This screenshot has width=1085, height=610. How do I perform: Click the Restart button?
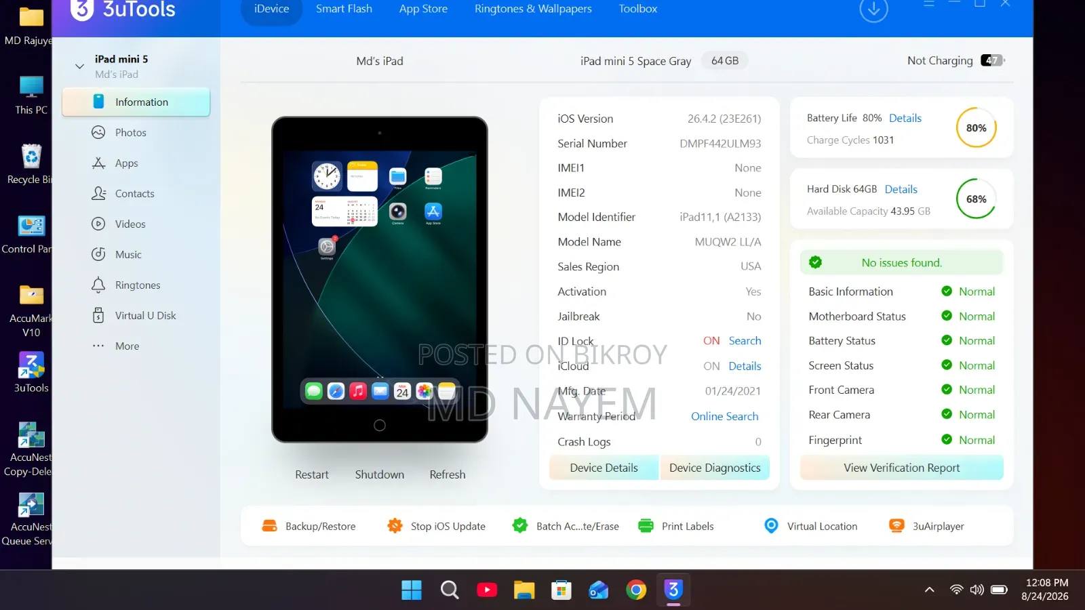pyautogui.click(x=312, y=474)
